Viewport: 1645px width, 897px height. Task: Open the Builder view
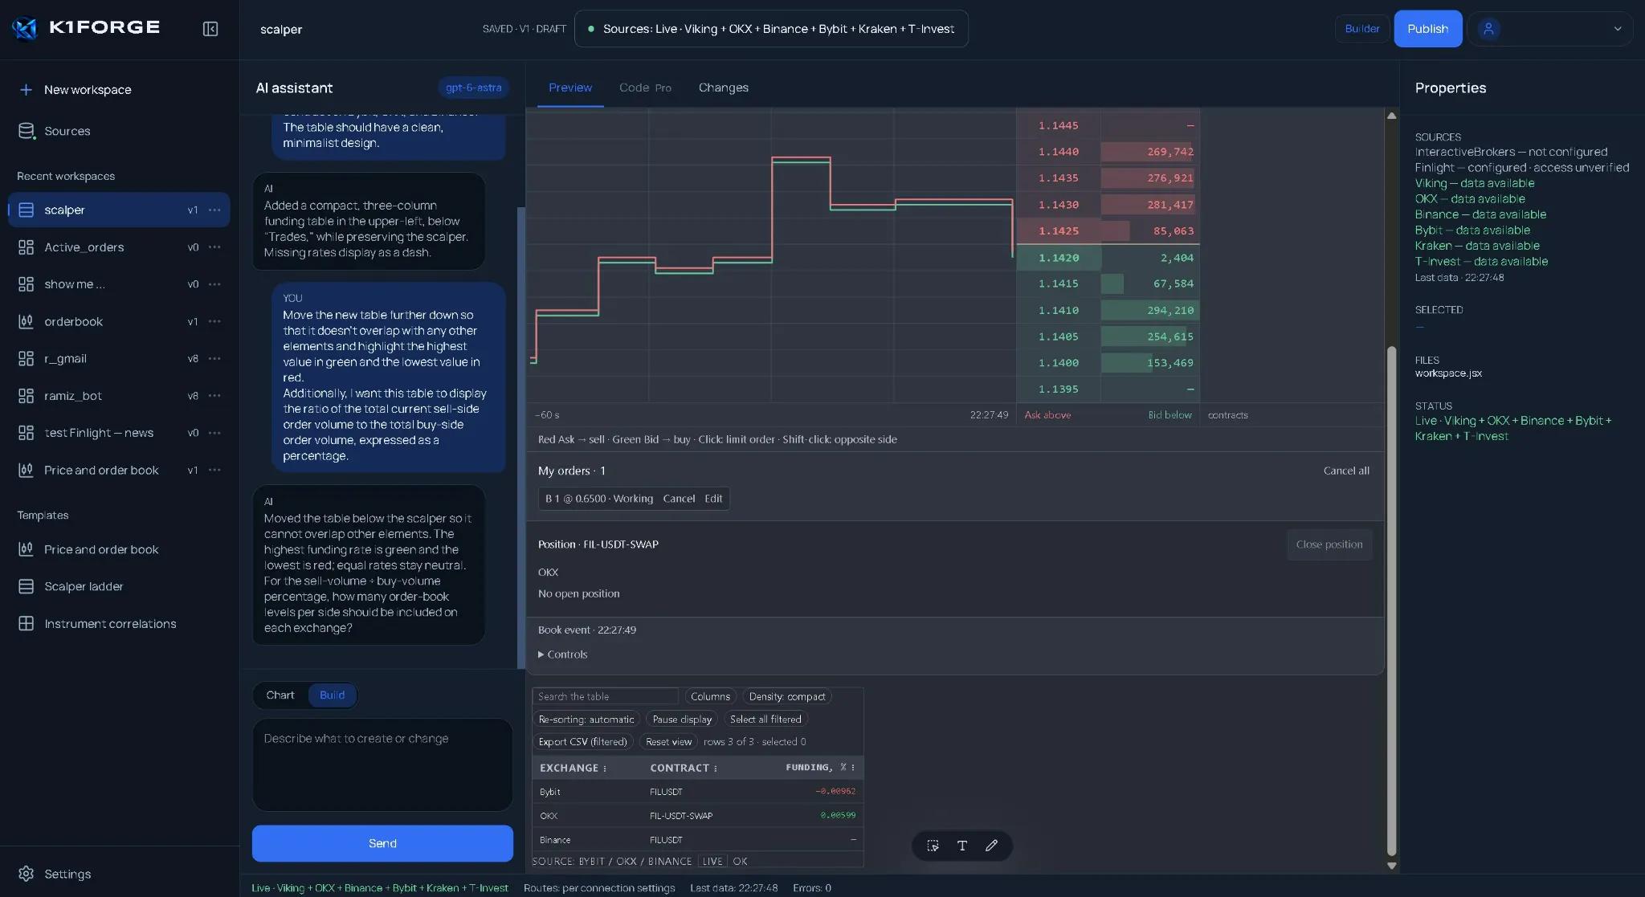[1362, 29]
